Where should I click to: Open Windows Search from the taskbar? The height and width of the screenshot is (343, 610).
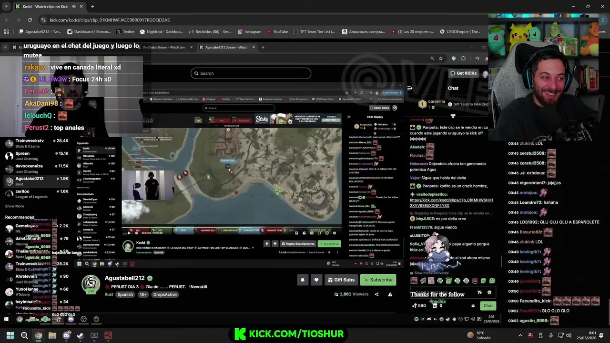[24, 335]
